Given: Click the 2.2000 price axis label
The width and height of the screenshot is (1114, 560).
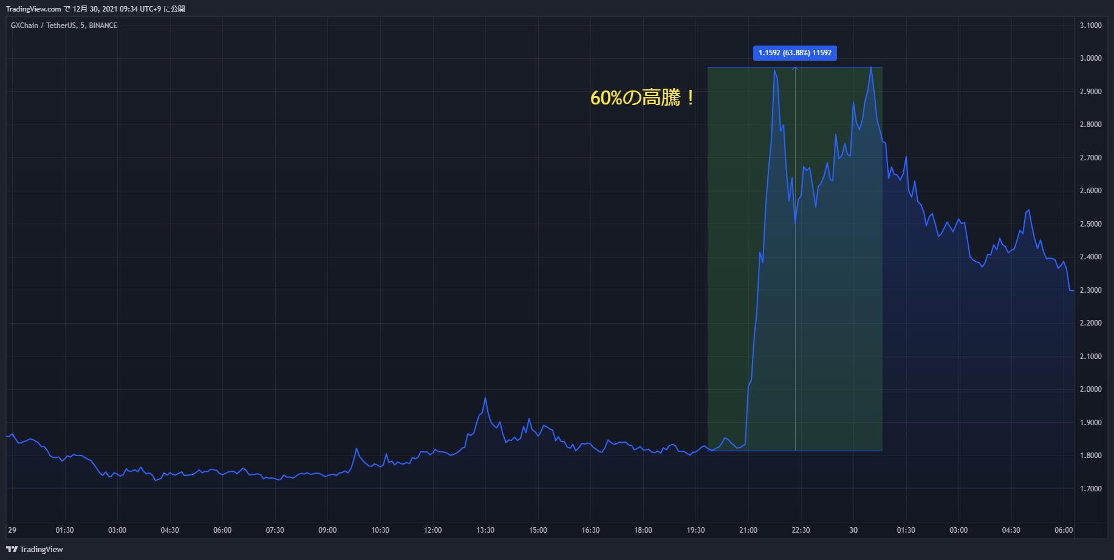Looking at the screenshot, I should 1091,323.
